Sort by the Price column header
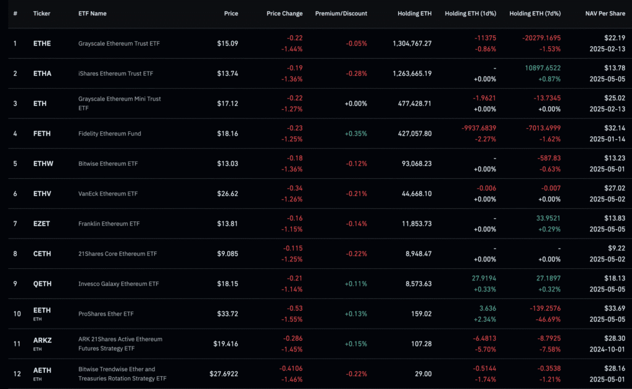Viewport: 632px width, 389px height. pos(231,14)
